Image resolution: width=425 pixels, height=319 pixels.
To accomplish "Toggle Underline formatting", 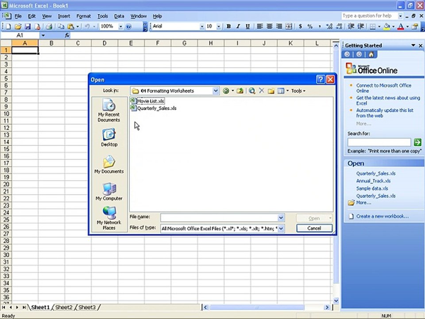I will (247, 26).
